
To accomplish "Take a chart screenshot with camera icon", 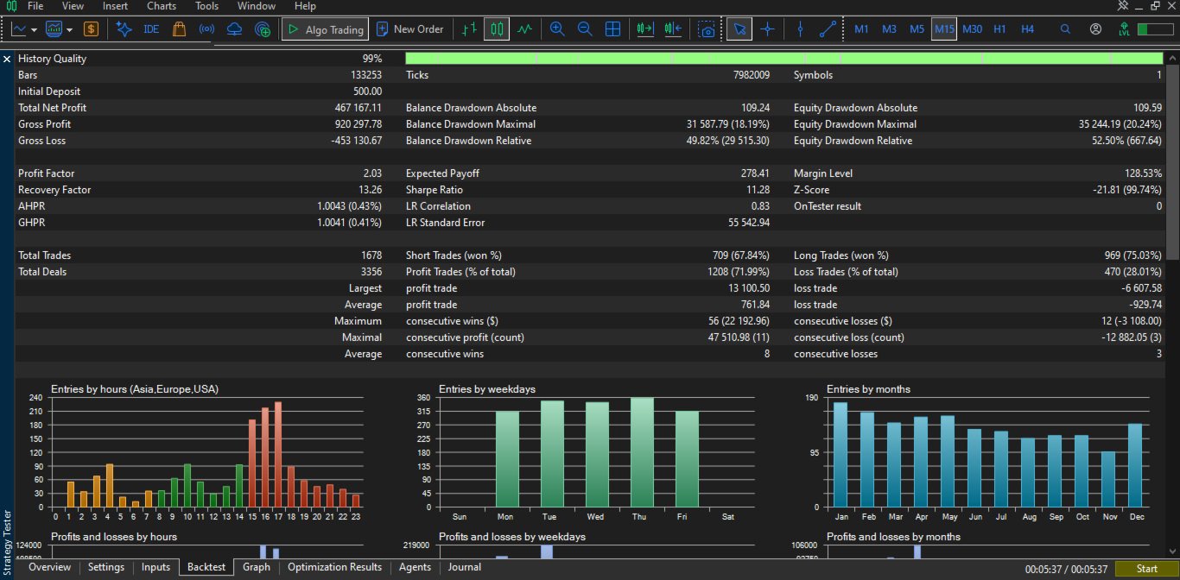I will [x=707, y=28].
